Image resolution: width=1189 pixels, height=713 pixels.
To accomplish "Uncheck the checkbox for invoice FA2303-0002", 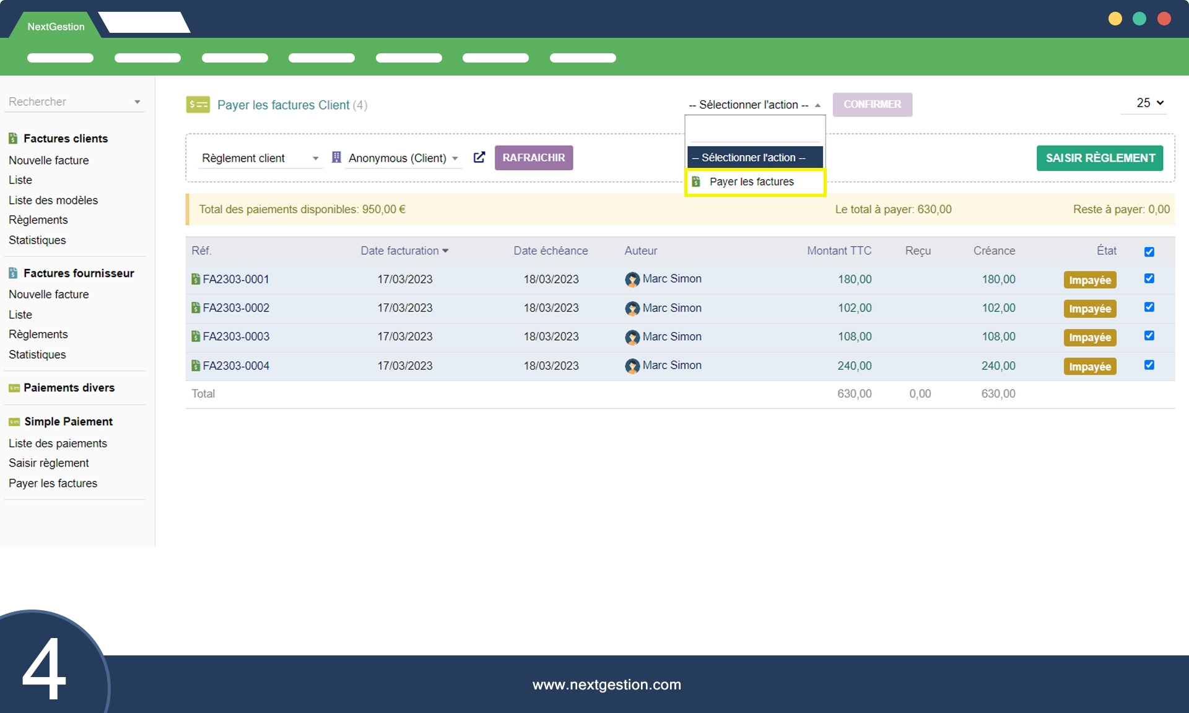I will point(1149,307).
